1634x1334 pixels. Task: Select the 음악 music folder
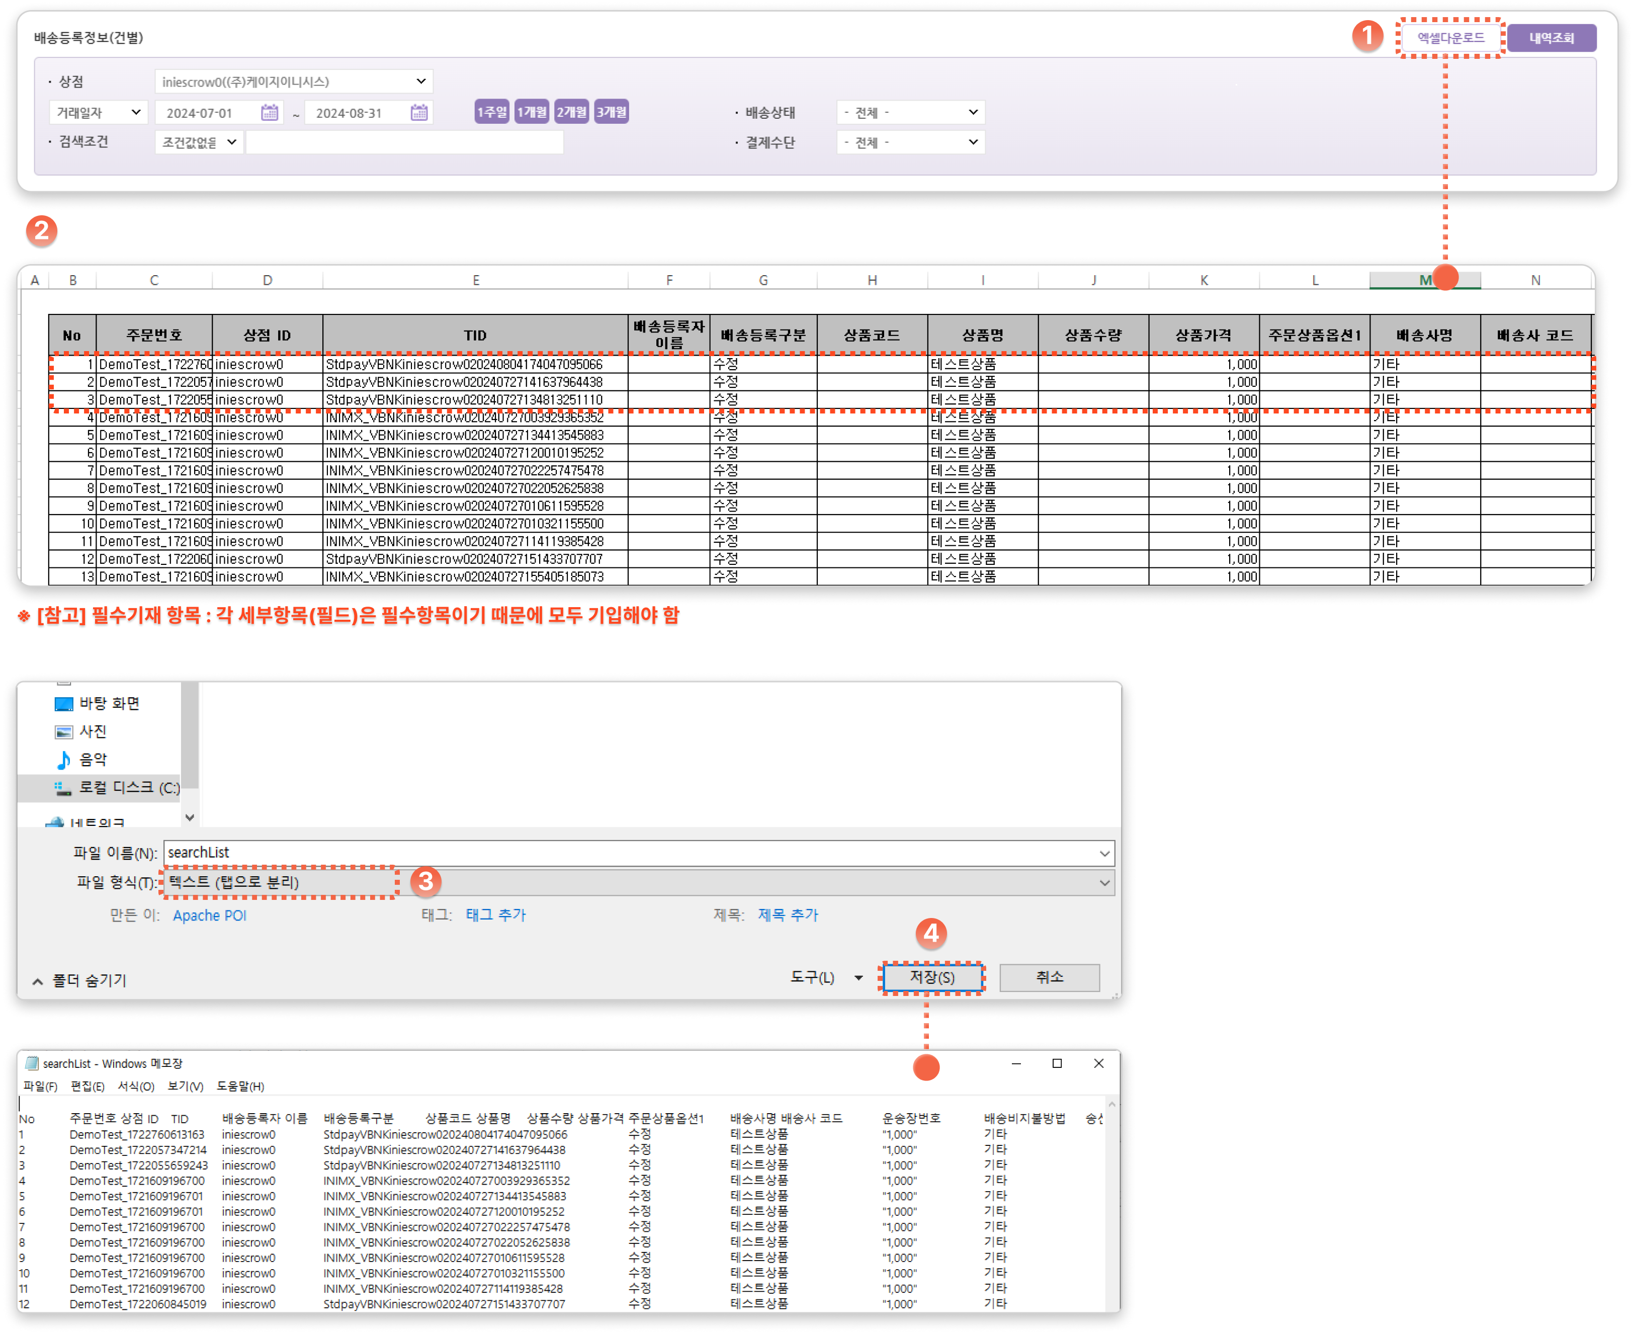coord(80,759)
